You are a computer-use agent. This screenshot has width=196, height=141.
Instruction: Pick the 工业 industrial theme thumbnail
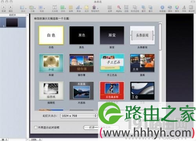[x=142, y=91]
